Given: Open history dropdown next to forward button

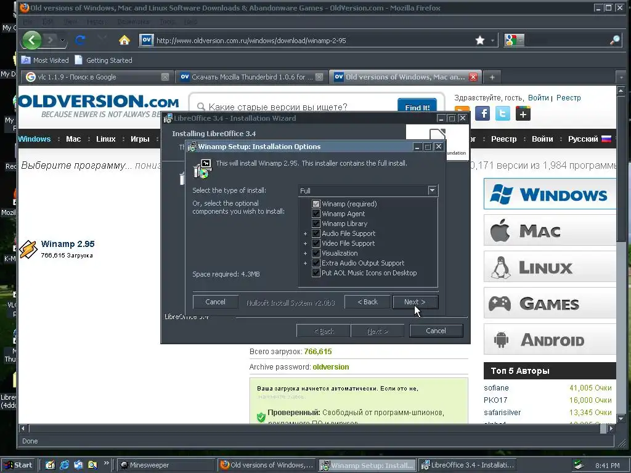Looking at the screenshot, I should pyautogui.click(x=62, y=40).
